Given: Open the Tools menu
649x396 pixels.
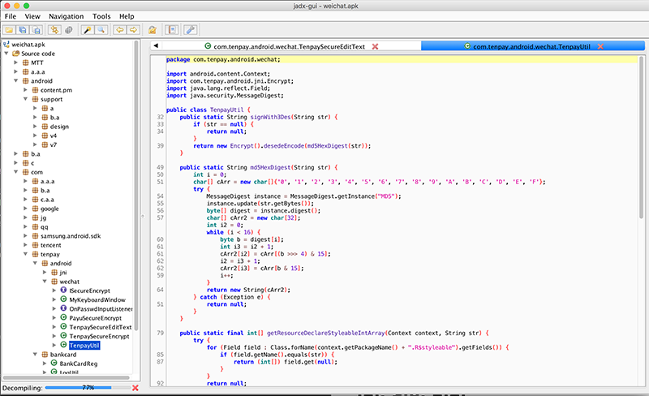Looking at the screenshot, I should coord(101,16).
